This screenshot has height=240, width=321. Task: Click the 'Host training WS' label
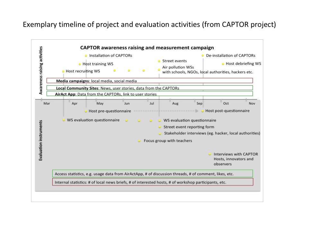[x=98, y=64]
